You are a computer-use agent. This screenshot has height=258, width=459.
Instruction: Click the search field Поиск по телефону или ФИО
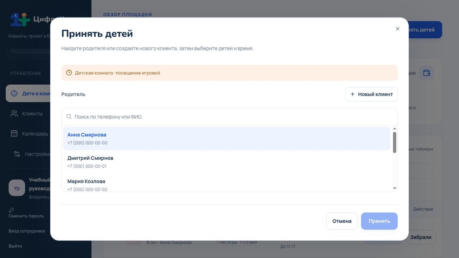coord(229,117)
